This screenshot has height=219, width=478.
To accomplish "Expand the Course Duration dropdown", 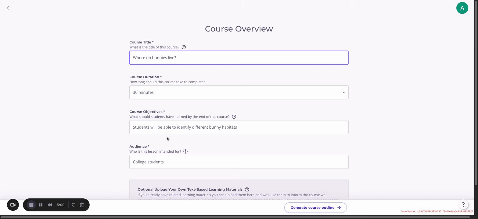I will click(x=239, y=92).
